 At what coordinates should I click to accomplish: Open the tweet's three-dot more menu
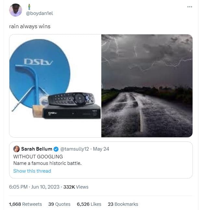(190, 7)
